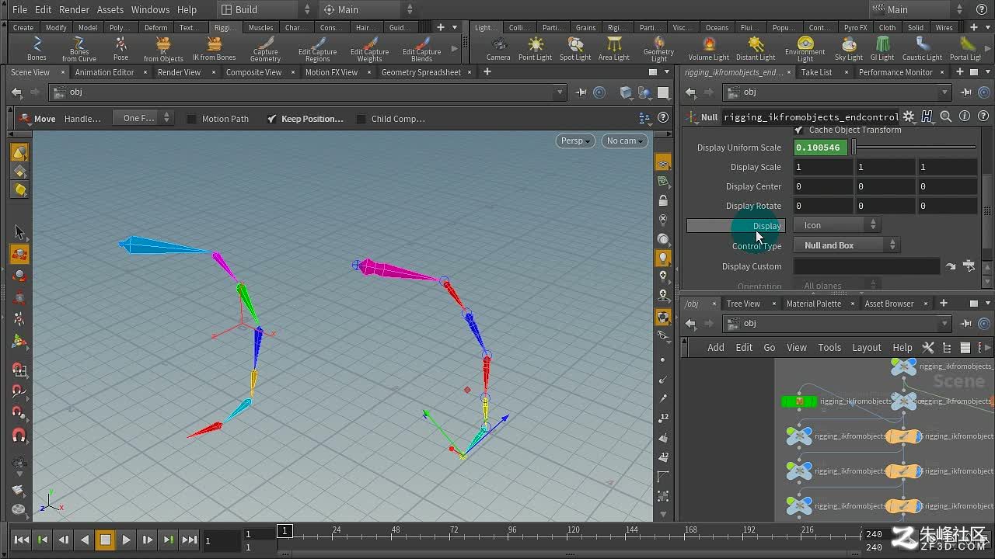Switch to Geometry Spreadsheet tab

click(421, 72)
